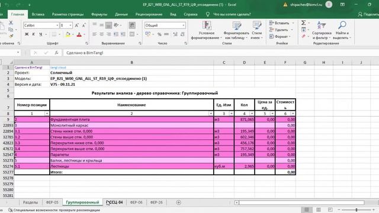Open the font size dropdown
The image size is (379, 213).
[70, 25]
